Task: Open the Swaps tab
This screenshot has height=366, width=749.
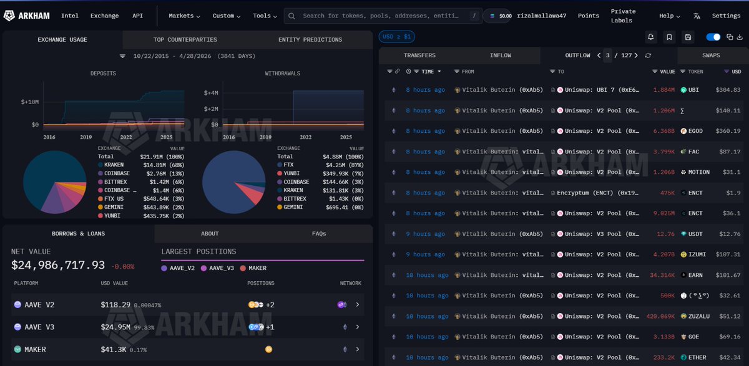Action: 711,55
